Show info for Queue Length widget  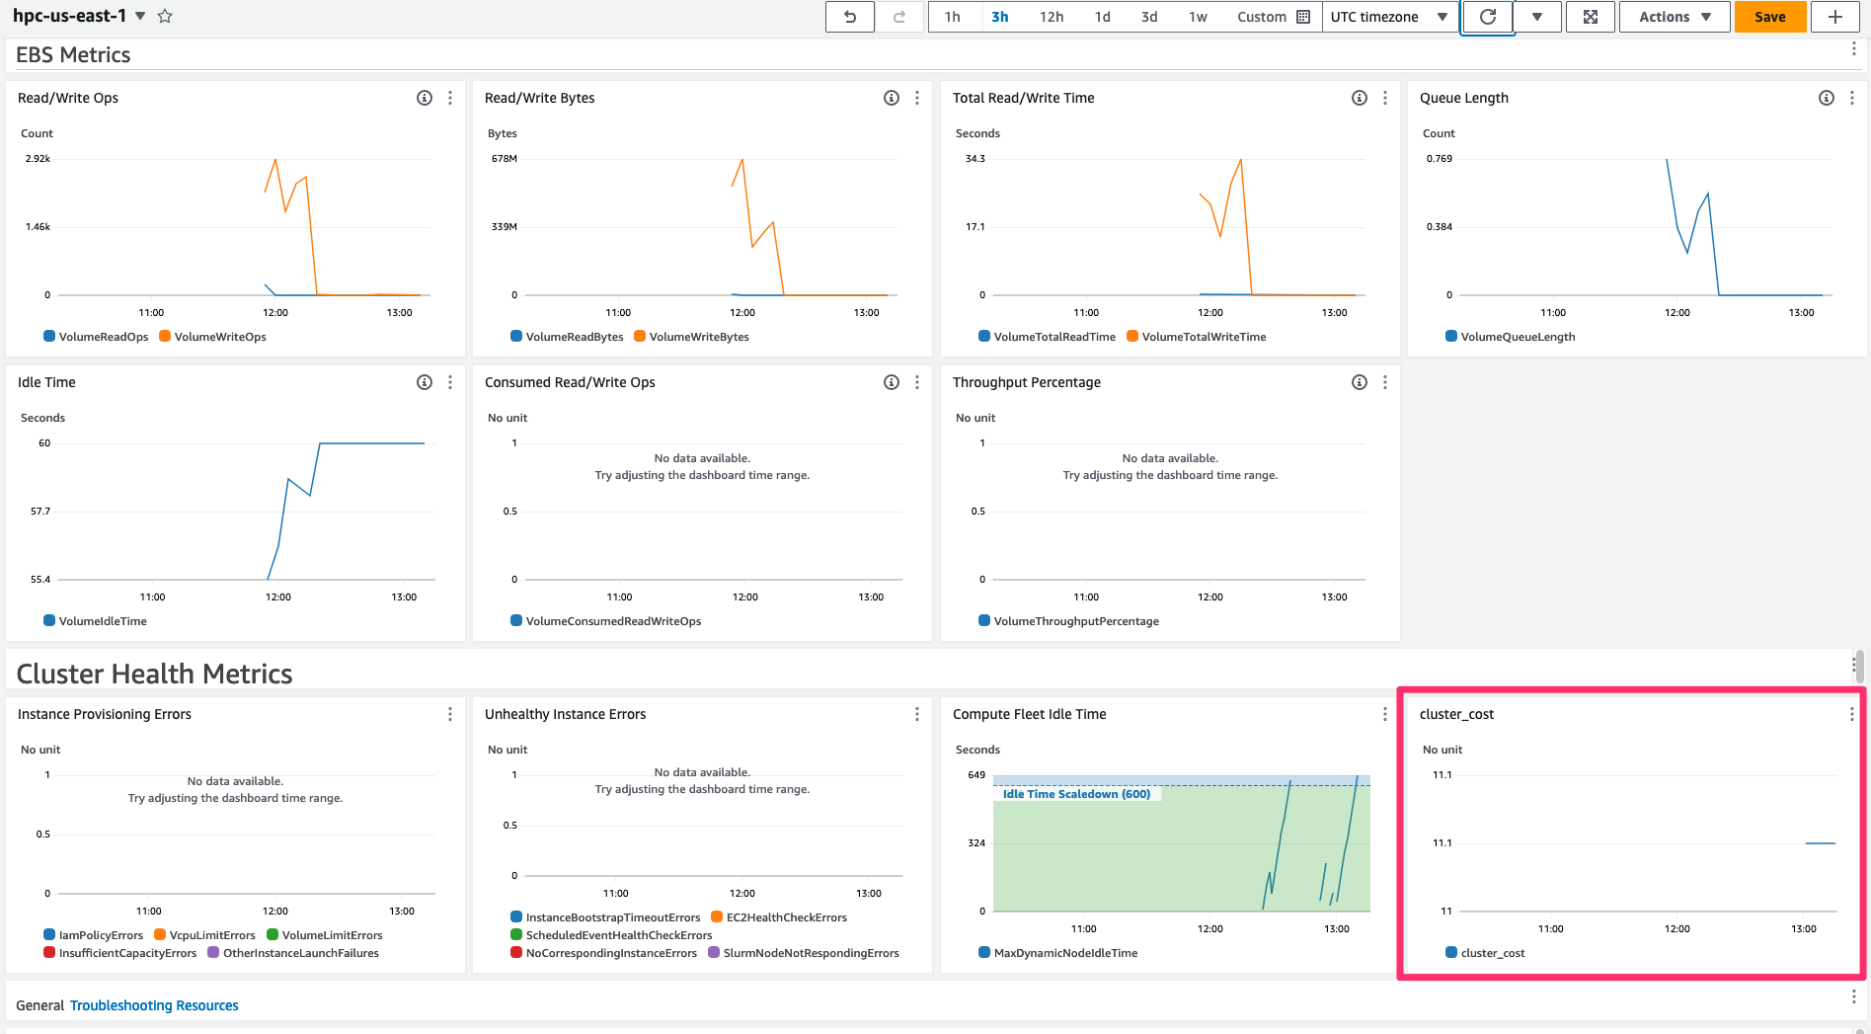(x=1827, y=98)
